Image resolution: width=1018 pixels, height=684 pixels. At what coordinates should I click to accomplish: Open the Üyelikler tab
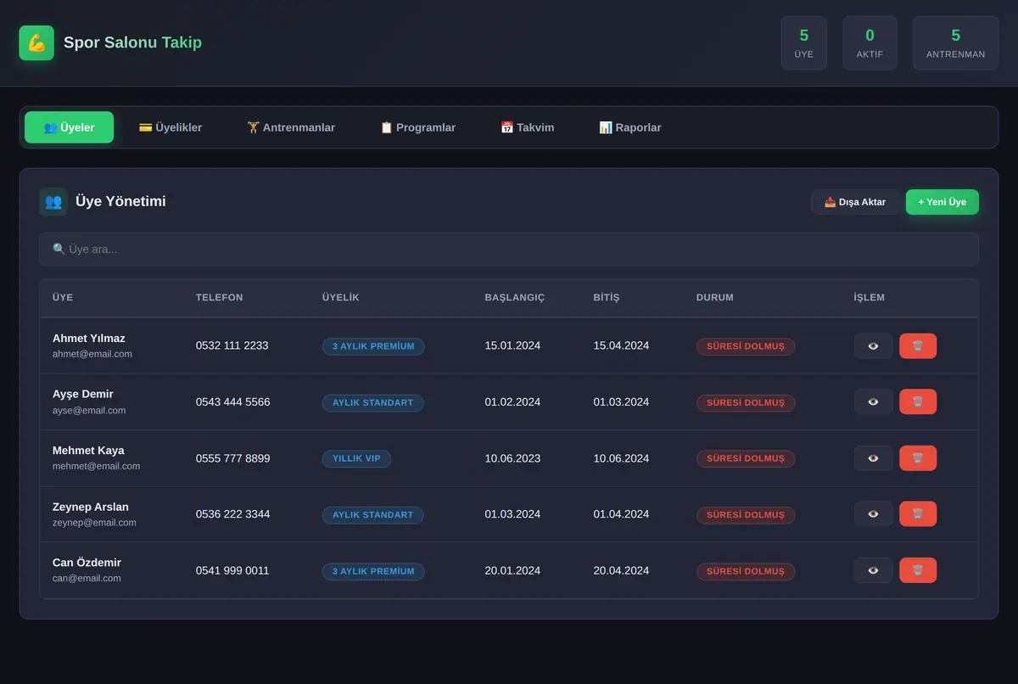[x=171, y=127]
